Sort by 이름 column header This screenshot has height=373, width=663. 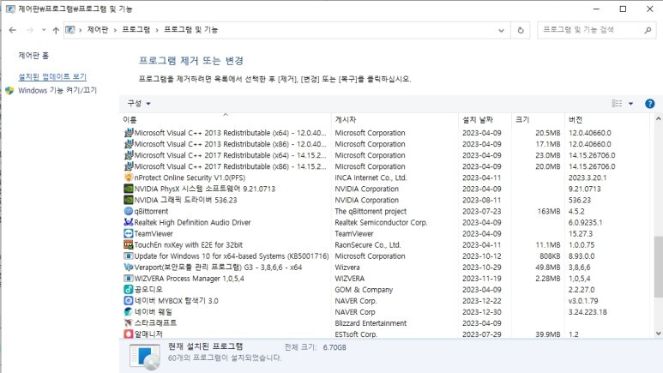click(x=226, y=120)
